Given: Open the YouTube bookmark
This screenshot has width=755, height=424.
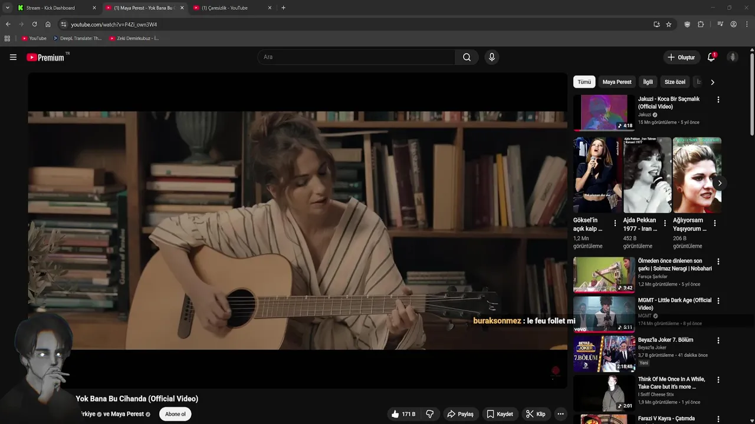Looking at the screenshot, I should (x=34, y=38).
